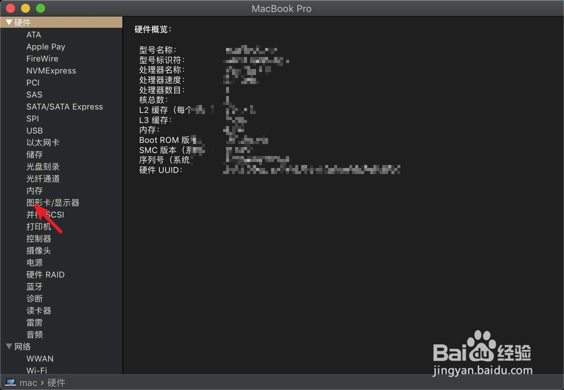Click the 硬件 UUID label
Screen dimensions: 564x390
click(x=161, y=170)
